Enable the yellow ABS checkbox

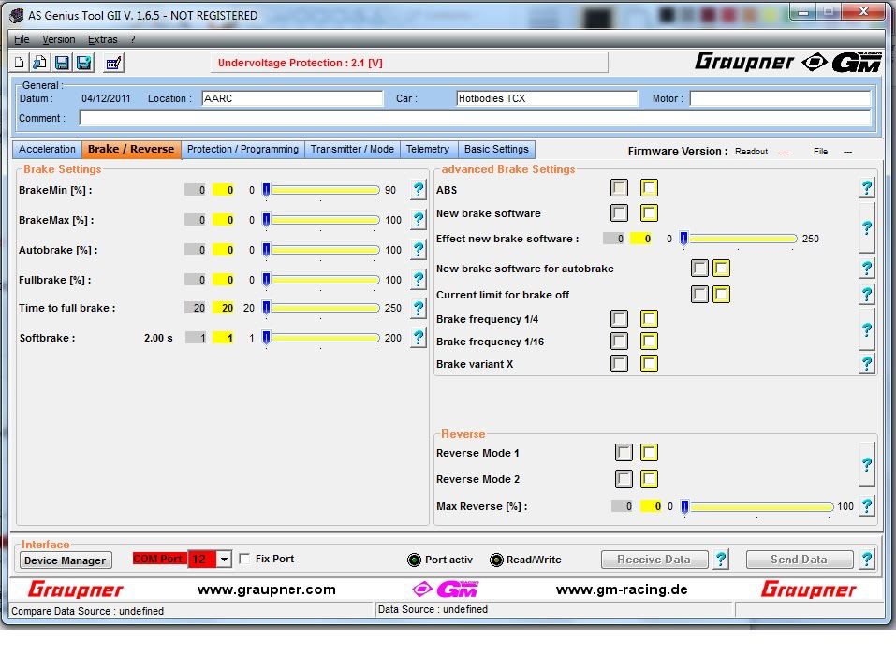point(649,188)
